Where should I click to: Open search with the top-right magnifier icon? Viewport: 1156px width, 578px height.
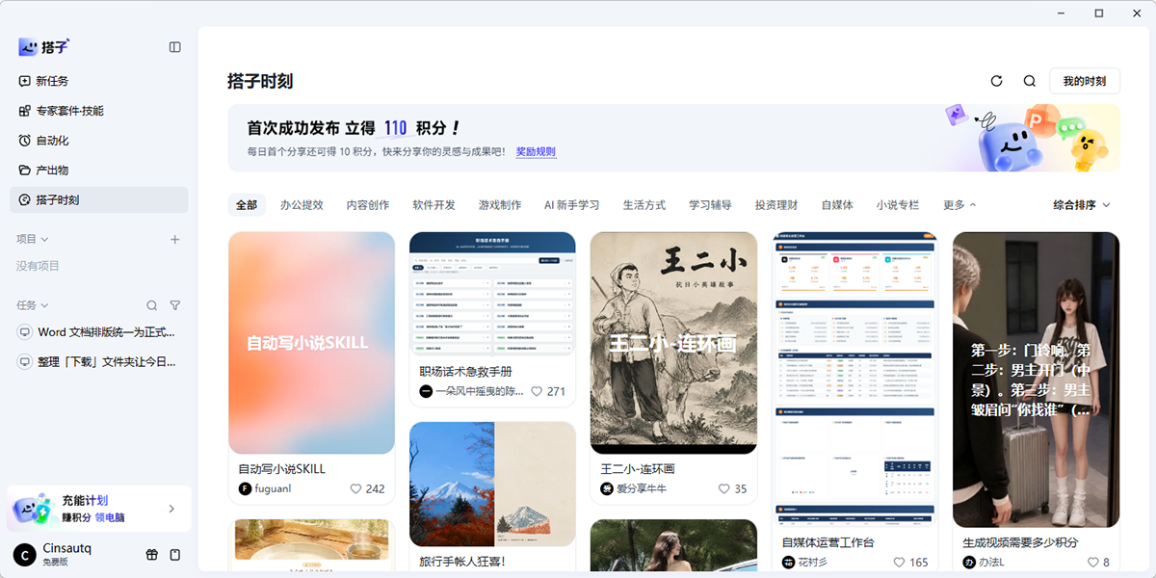point(1030,81)
